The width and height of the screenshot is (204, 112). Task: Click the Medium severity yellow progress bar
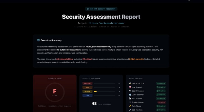click(95, 91)
